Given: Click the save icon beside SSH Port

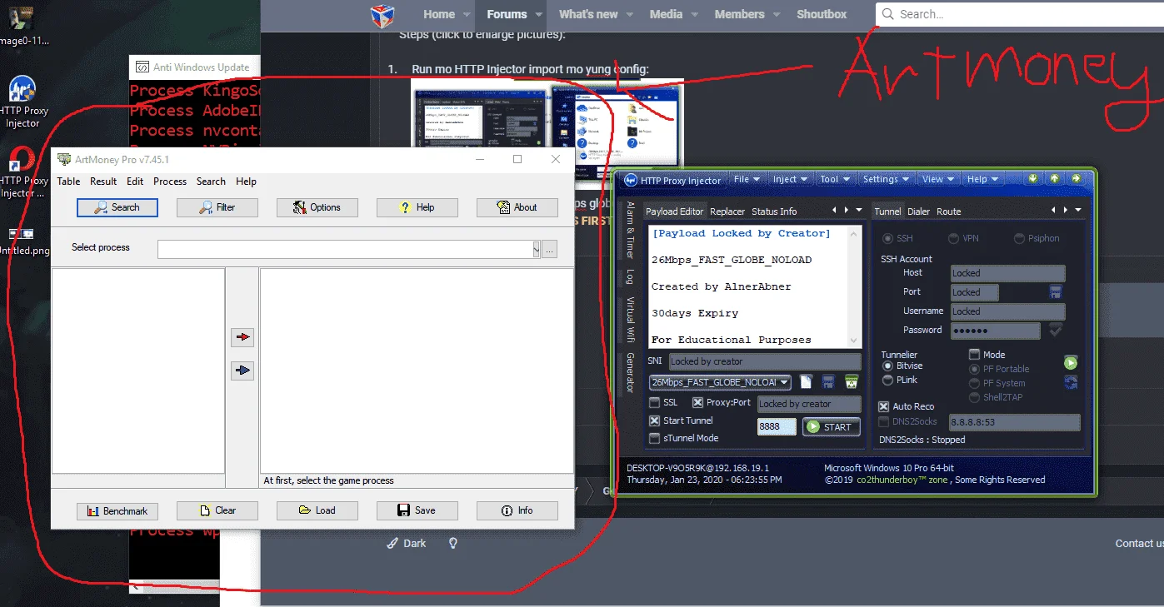Looking at the screenshot, I should click(1056, 292).
